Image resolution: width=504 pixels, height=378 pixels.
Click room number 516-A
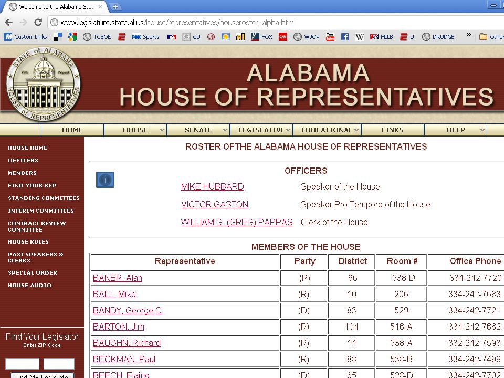[401, 327]
